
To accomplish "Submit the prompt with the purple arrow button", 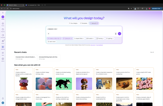I will click(x=120, y=34).
